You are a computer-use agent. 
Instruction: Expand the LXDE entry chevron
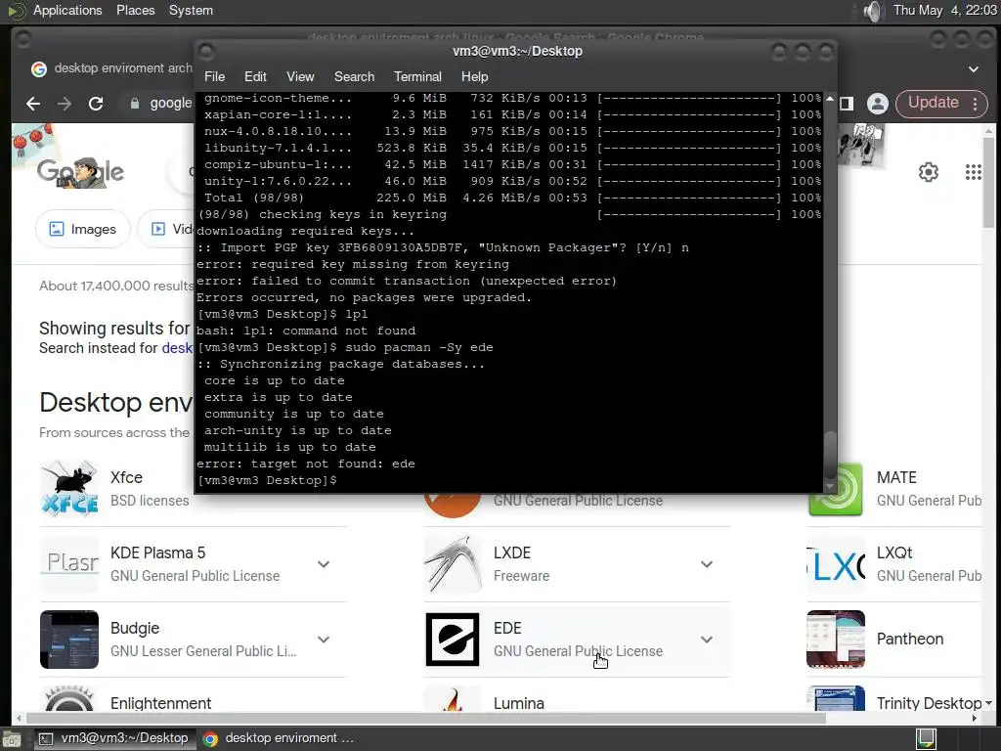tap(707, 564)
